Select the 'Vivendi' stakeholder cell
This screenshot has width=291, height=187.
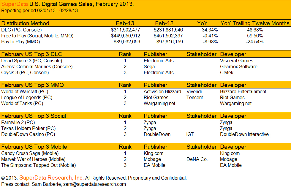(x=194, y=92)
